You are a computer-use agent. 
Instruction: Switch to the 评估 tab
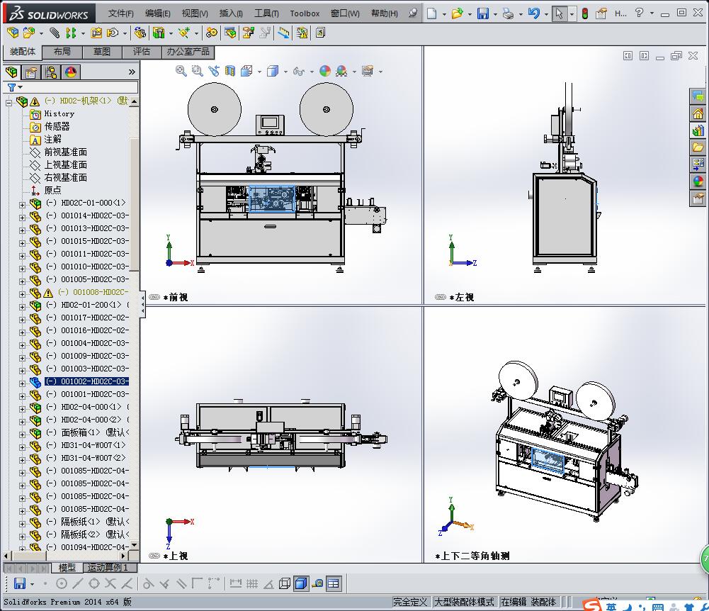[141, 52]
